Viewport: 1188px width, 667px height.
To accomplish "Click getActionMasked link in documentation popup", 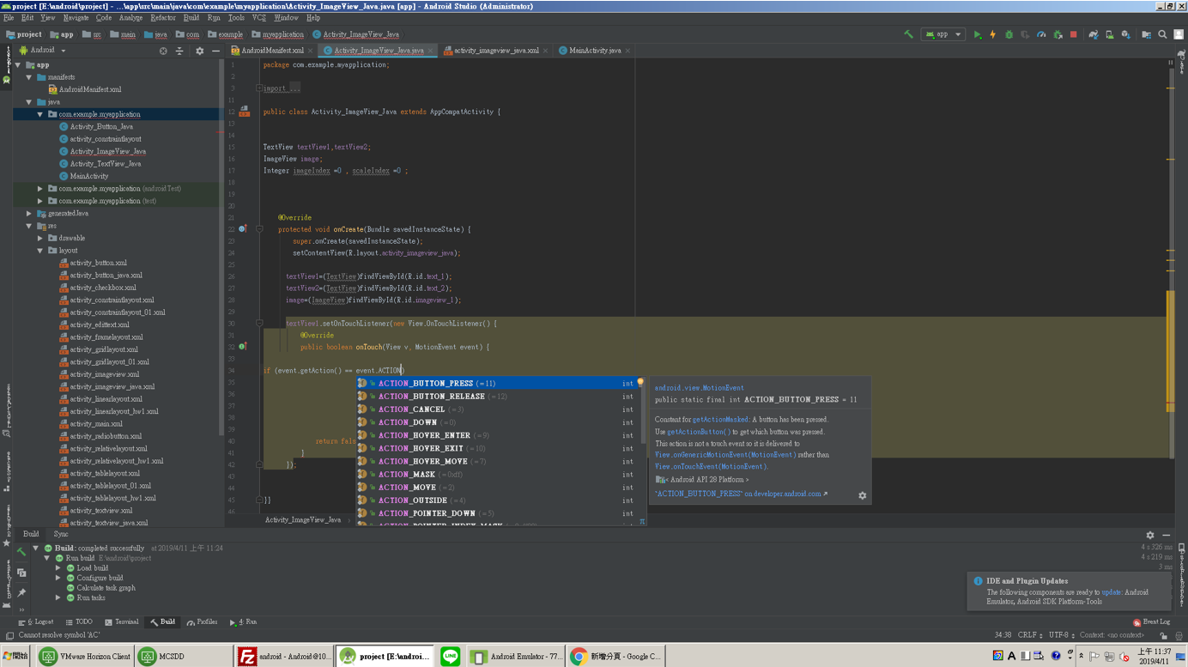I will click(720, 420).
